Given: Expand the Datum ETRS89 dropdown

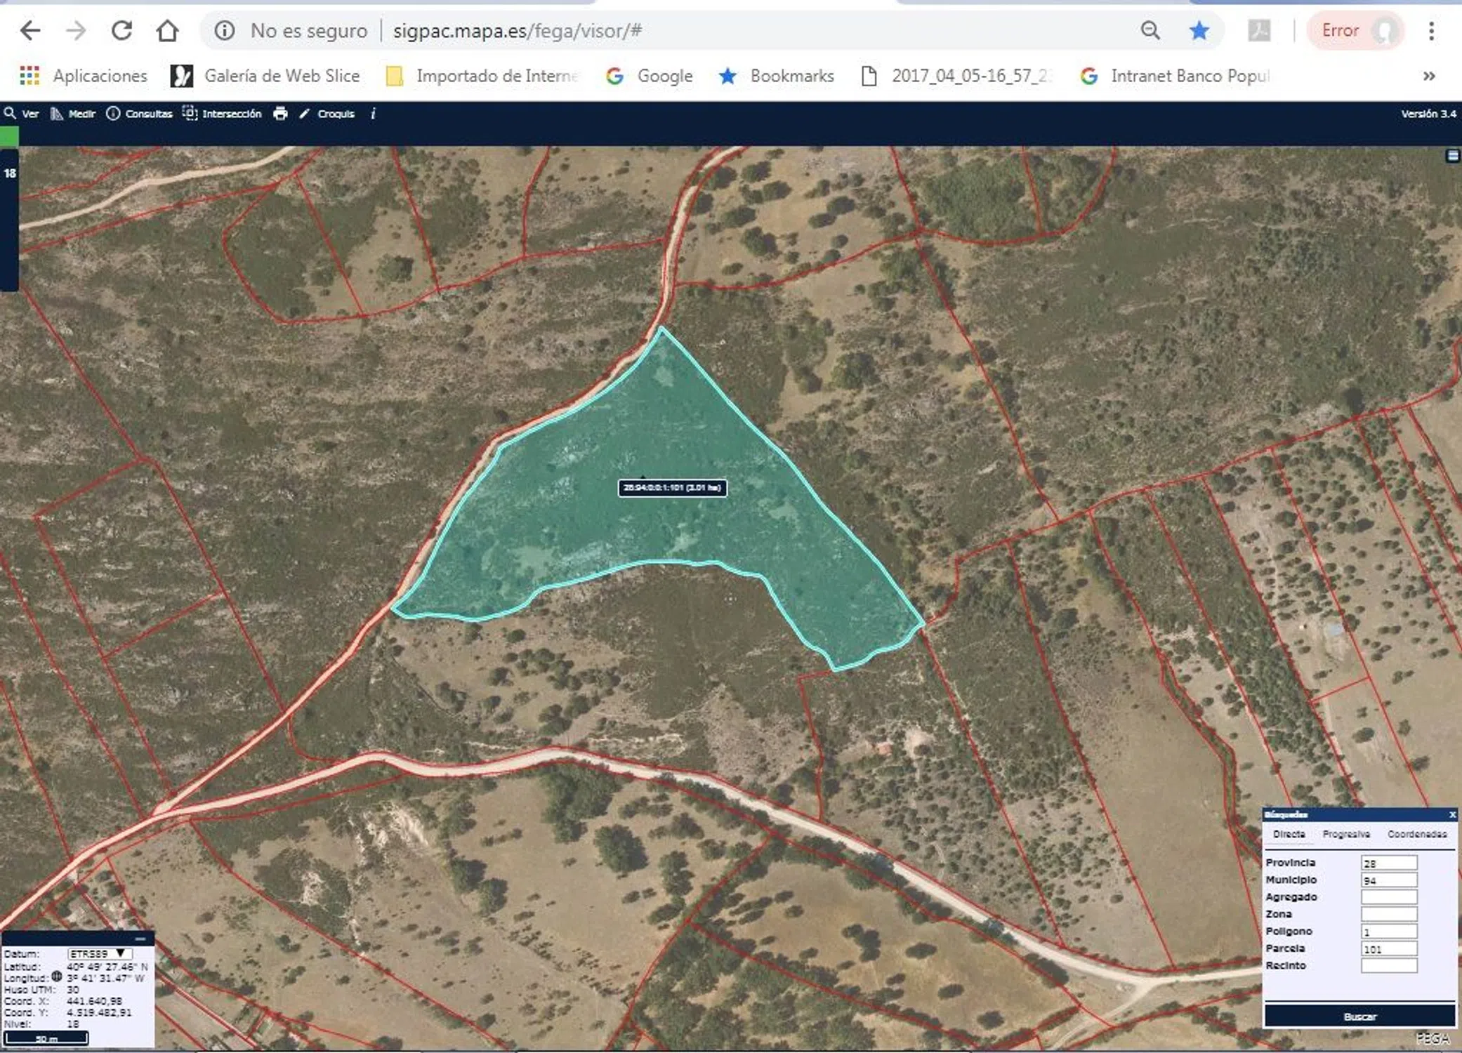Looking at the screenshot, I should (99, 953).
